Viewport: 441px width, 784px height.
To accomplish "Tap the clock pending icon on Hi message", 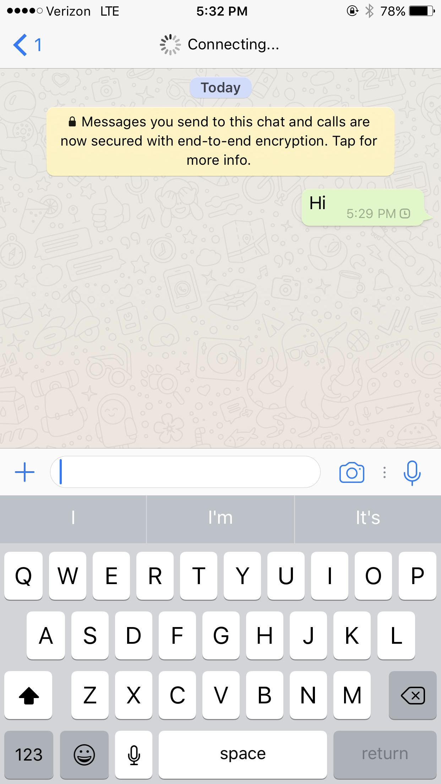I will tap(405, 213).
